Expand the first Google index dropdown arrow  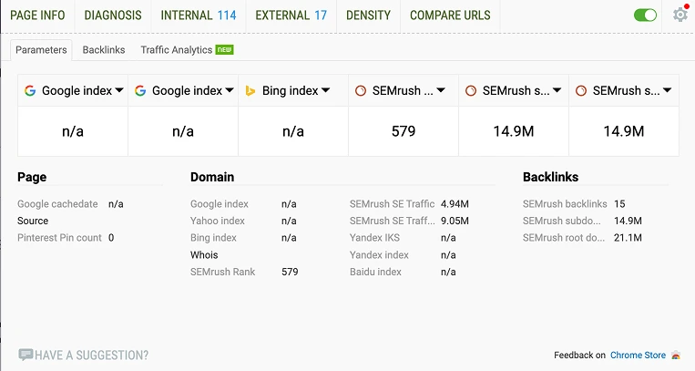click(x=119, y=91)
